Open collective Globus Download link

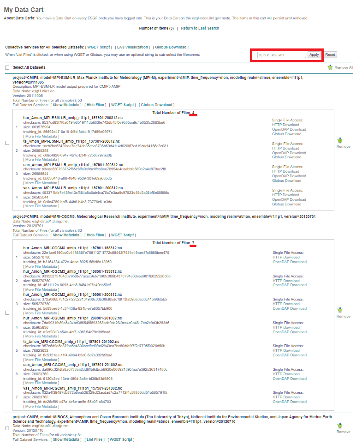pyautogui.click(x=171, y=47)
